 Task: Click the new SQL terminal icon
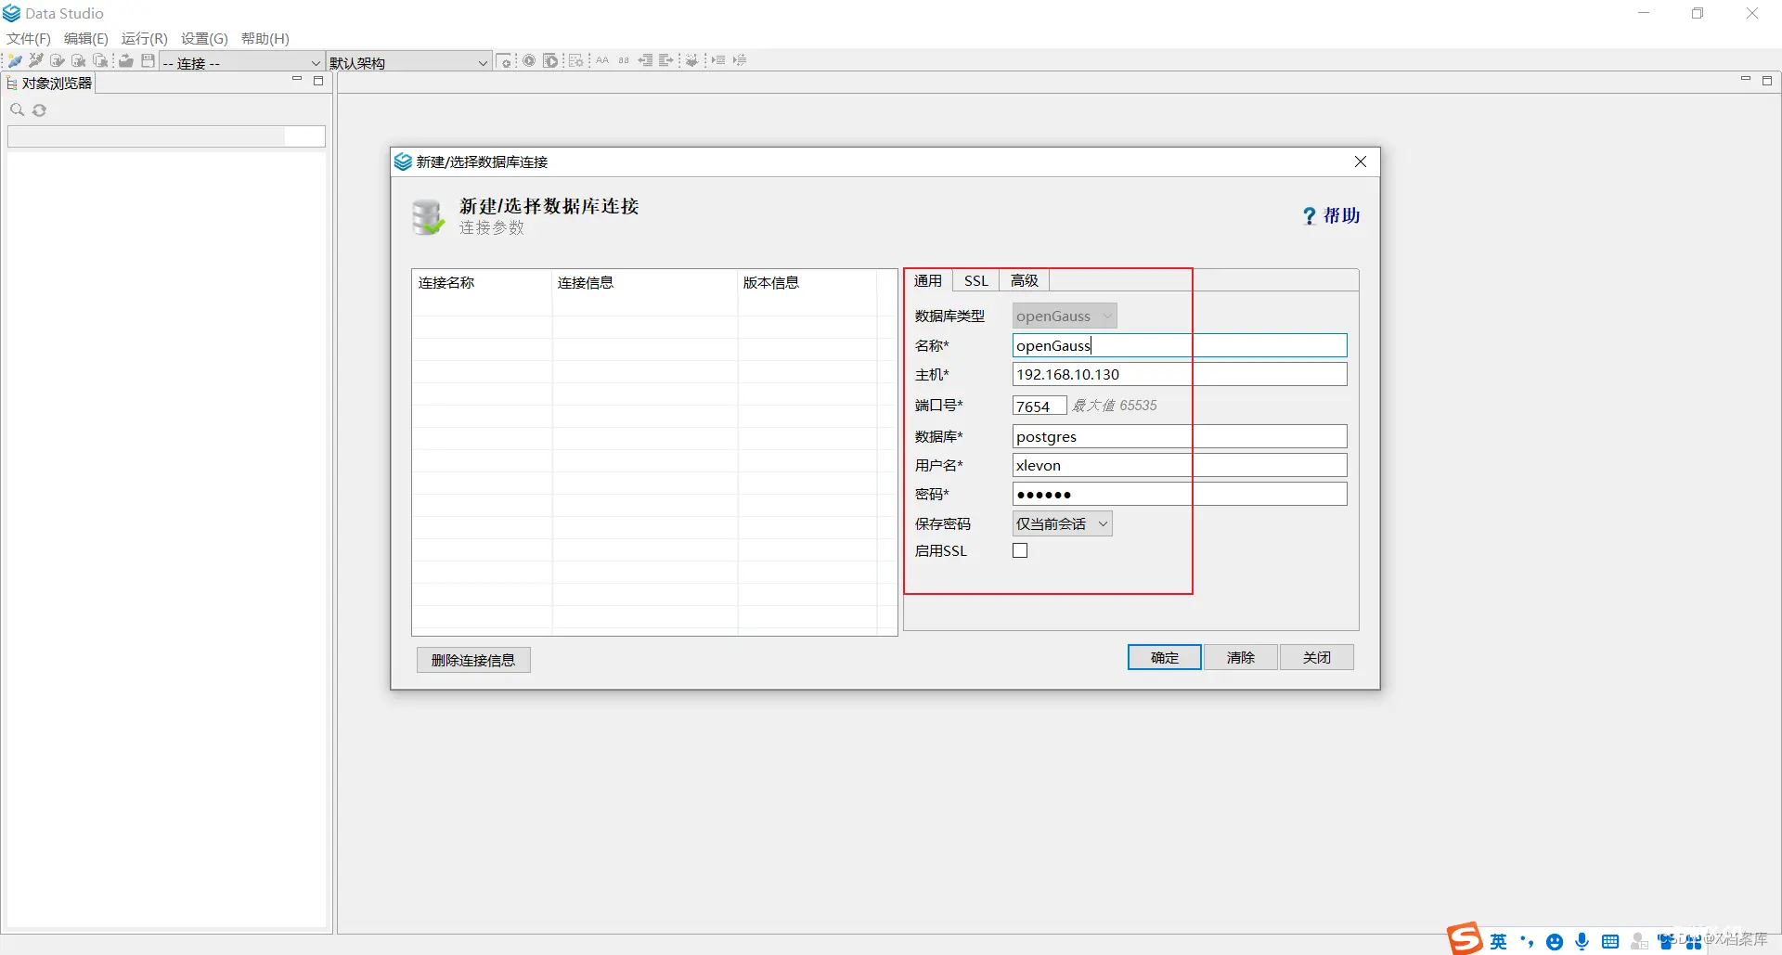pos(505,61)
